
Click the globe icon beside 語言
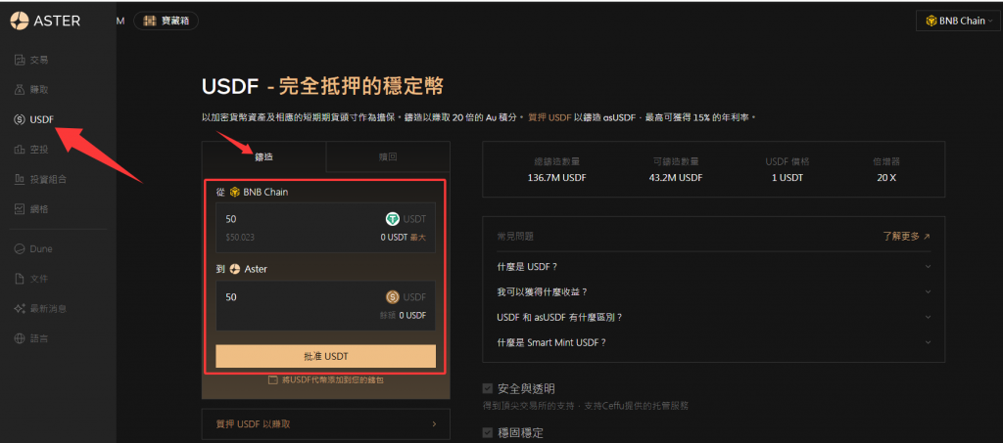pos(20,338)
